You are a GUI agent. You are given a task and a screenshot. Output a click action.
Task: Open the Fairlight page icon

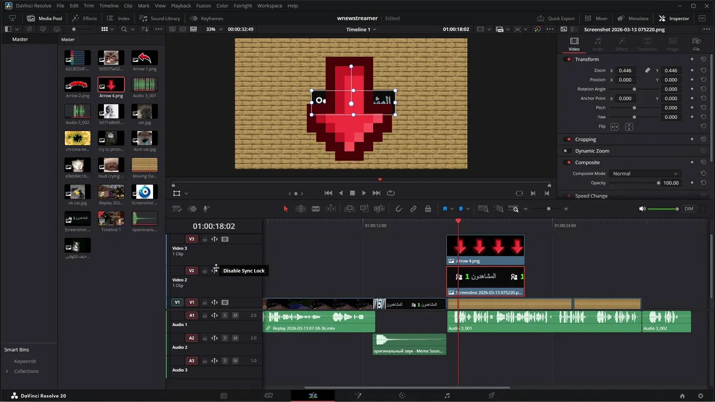447,396
